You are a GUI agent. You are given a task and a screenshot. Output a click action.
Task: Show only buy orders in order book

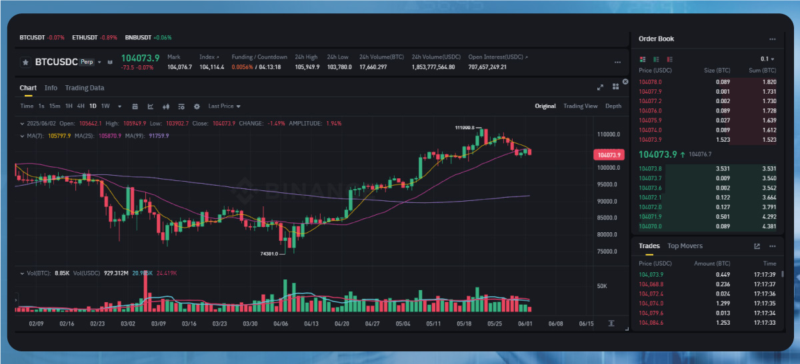[x=656, y=59]
